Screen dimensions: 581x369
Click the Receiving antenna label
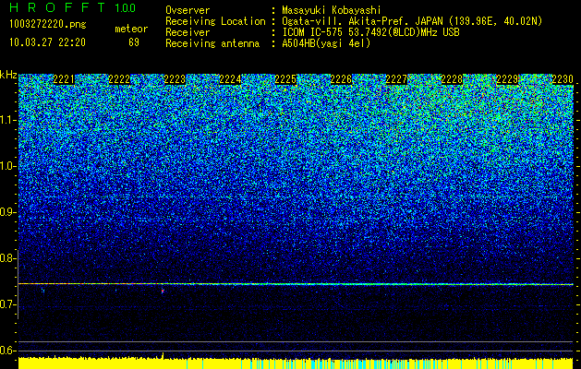(x=212, y=43)
